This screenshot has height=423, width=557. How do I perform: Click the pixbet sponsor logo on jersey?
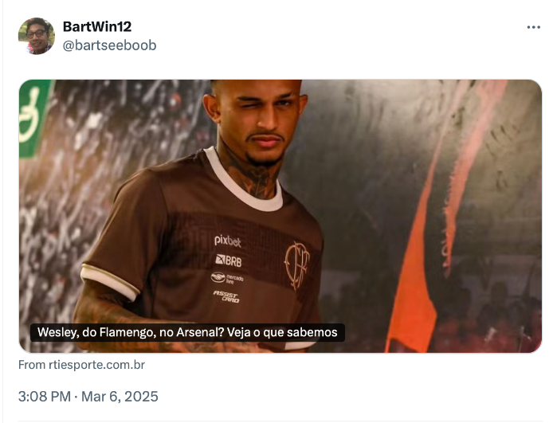(x=227, y=241)
